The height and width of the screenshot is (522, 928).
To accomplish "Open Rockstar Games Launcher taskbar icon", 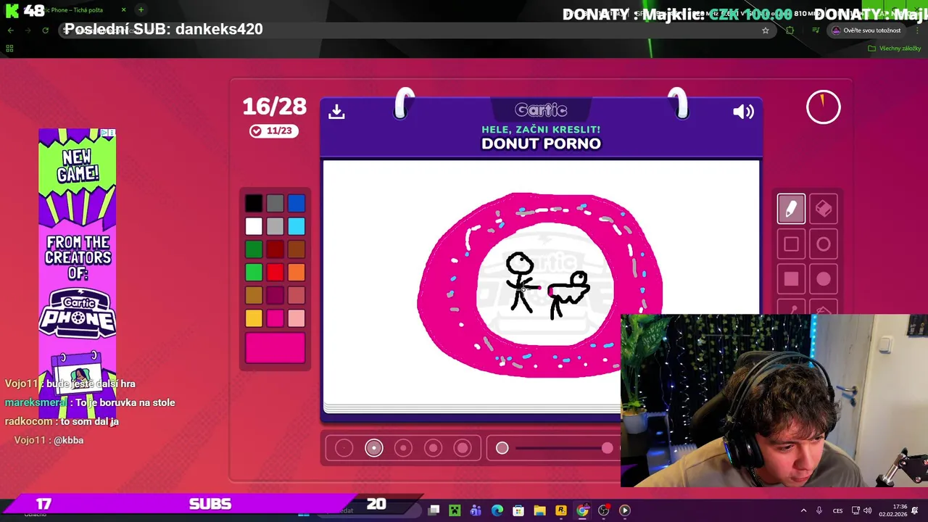I will [x=561, y=510].
